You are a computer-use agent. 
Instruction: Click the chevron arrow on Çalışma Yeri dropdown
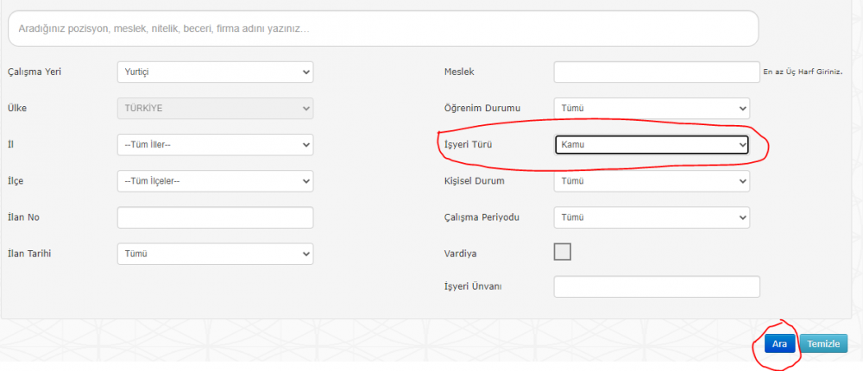[x=306, y=72]
